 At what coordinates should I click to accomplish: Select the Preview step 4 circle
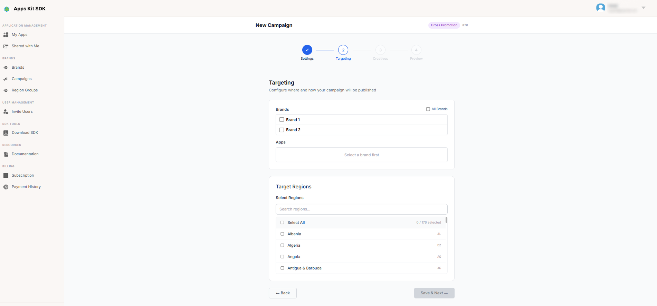[x=416, y=50]
